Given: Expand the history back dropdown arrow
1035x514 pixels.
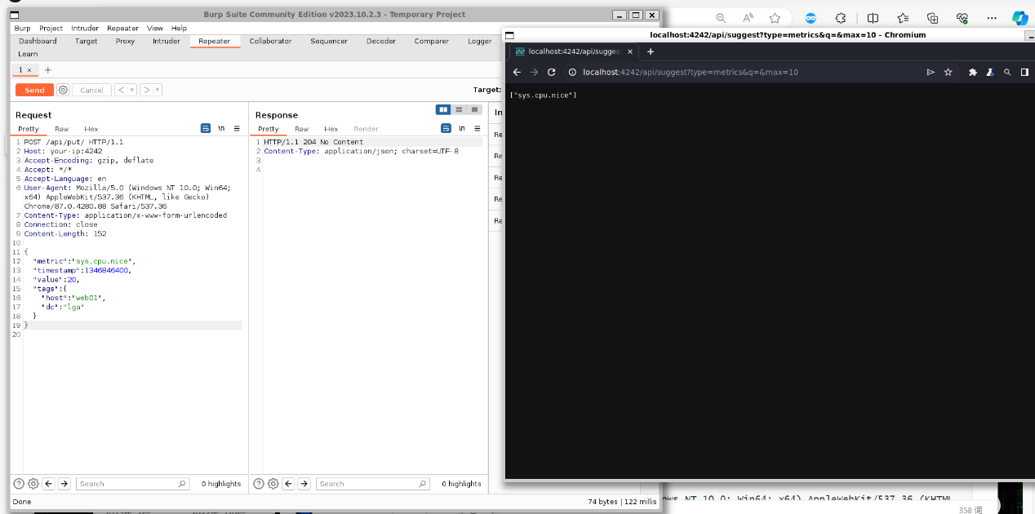Looking at the screenshot, I should (131, 90).
